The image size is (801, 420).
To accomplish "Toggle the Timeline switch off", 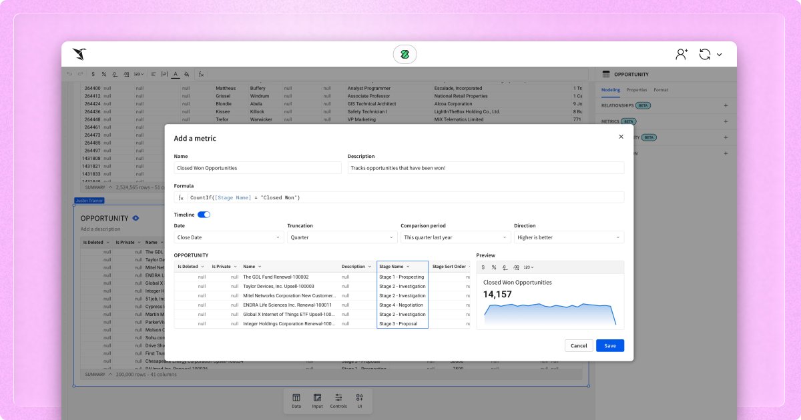I will click(204, 215).
